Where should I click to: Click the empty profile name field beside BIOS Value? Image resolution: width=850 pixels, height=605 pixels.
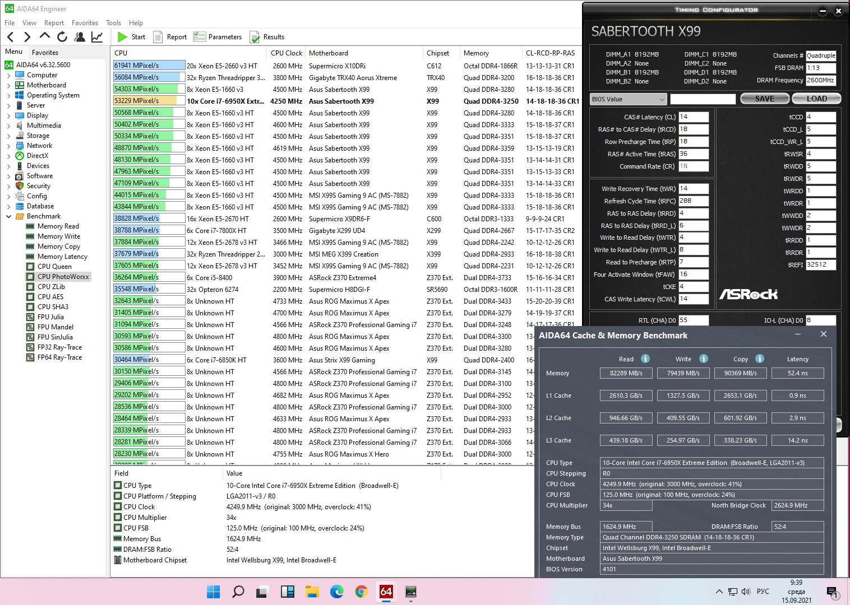pos(703,99)
